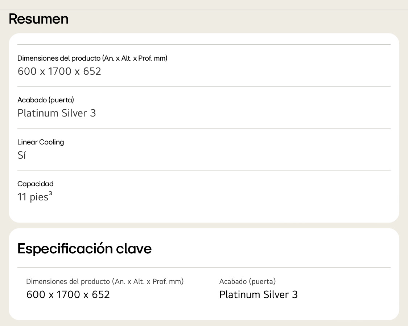Click the top divider line inside Resumen card

[204, 44]
